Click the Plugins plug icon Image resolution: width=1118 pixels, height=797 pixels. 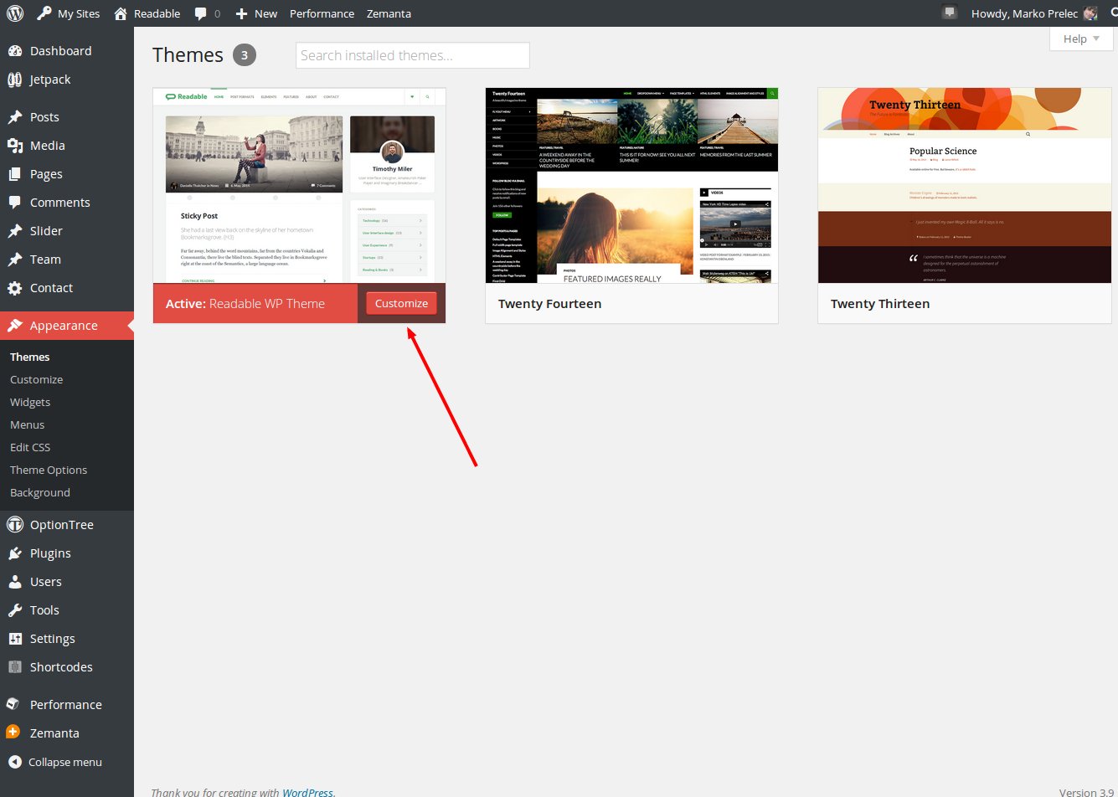(15, 553)
